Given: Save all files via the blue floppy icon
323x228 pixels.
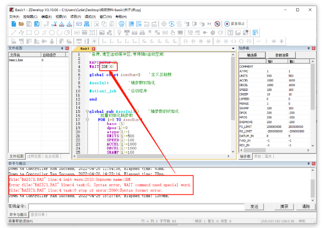Looking at the screenshot, I should tap(37, 24).
